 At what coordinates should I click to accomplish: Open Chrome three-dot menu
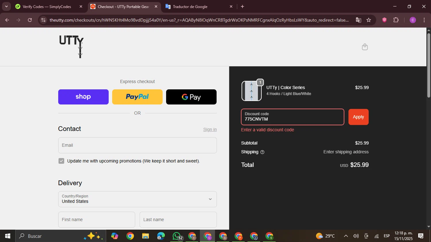coord(424,20)
